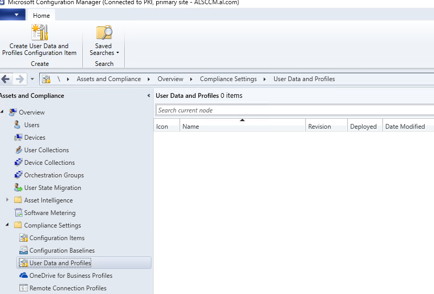Click the User State Migration icon
The height and width of the screenshot is (294, 434).
[18, 188]
